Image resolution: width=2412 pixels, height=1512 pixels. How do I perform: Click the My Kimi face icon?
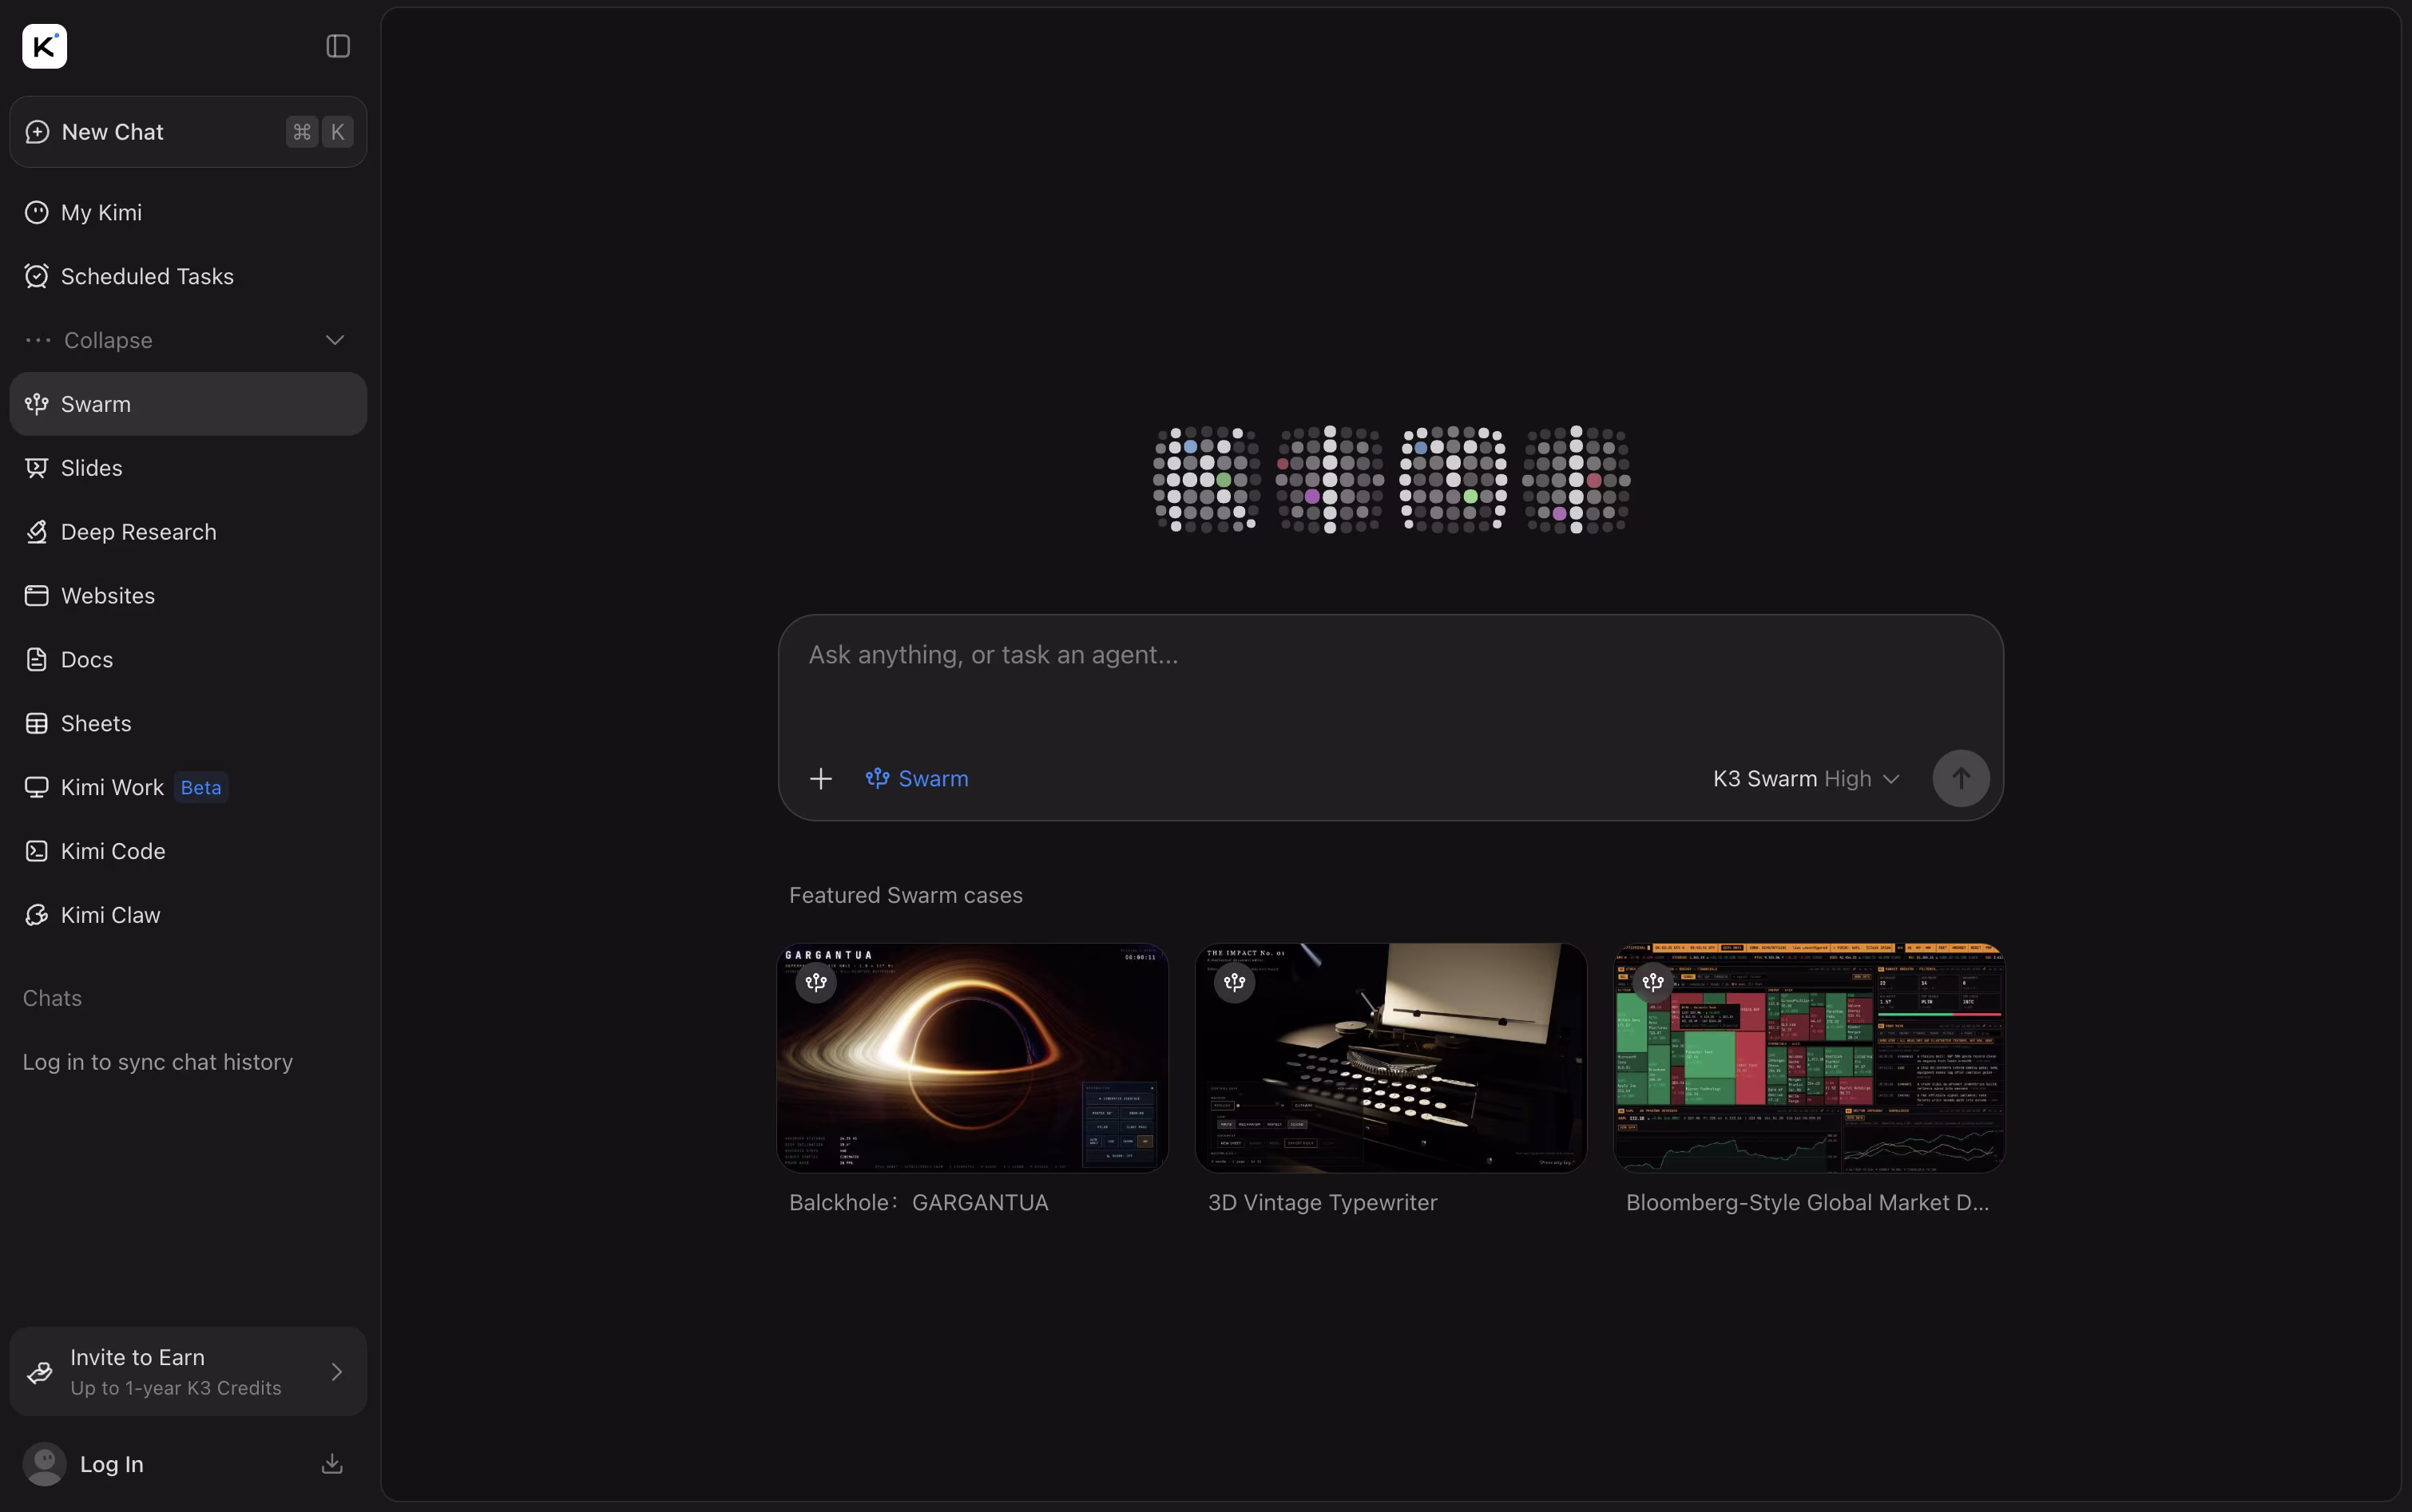click(x=37, y=212)
